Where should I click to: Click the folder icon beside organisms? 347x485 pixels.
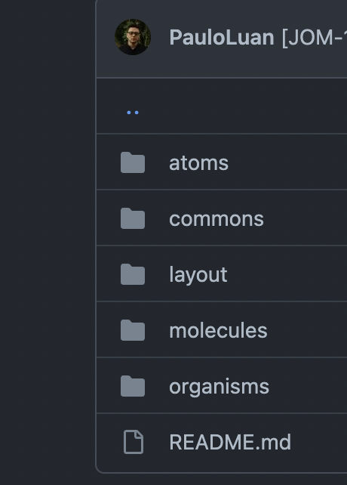(x=133, y=386)
